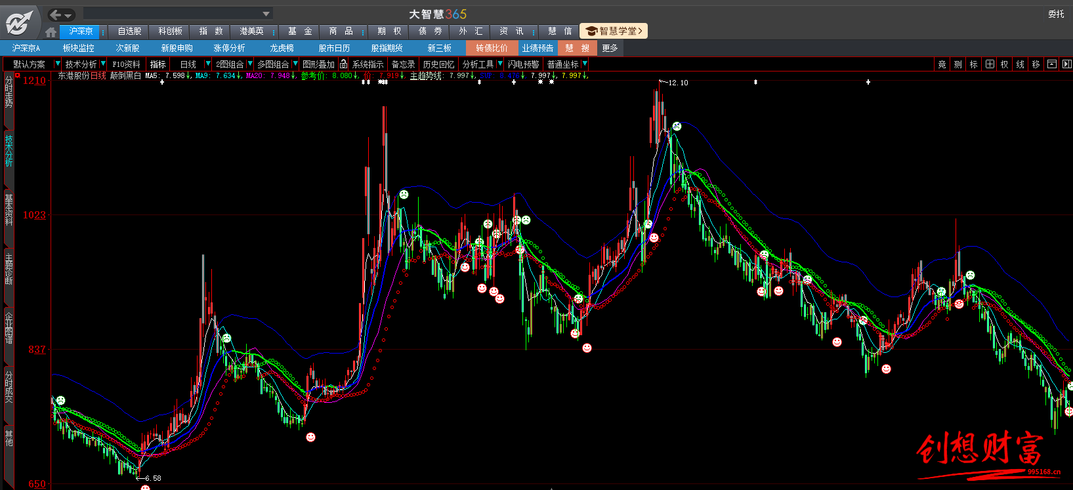Click the 测 toolbar icon
The height and width of the screenshot is (490, 1073).
958,64
